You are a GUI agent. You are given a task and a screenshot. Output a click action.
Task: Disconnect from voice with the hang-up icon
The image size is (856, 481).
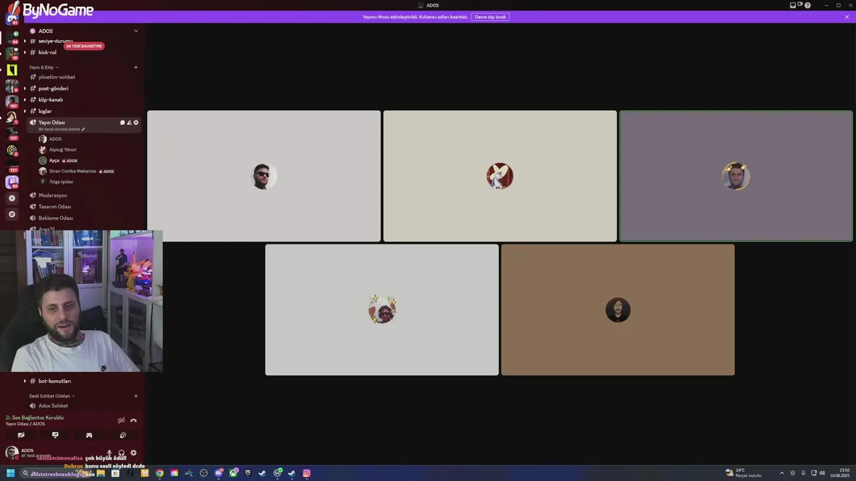coord(133,420)
